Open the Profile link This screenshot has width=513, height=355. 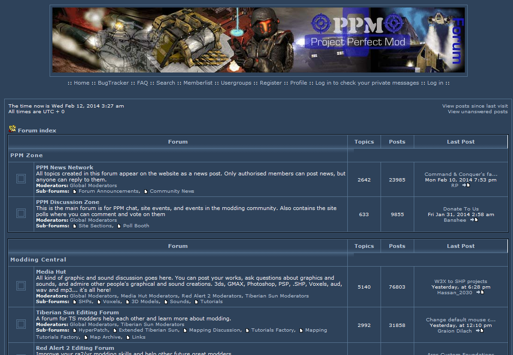pos(298,83)
